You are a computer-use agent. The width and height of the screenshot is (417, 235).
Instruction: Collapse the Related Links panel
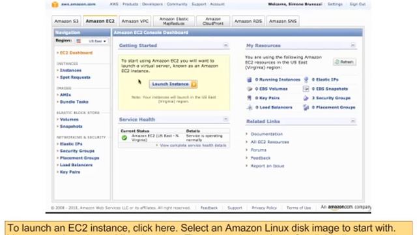353,121
